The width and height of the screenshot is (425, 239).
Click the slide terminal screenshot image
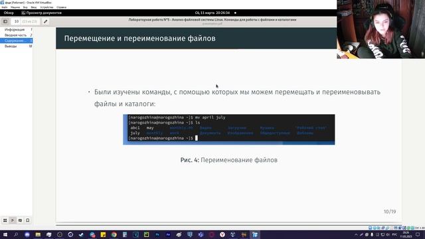click(x=228, y=129)
